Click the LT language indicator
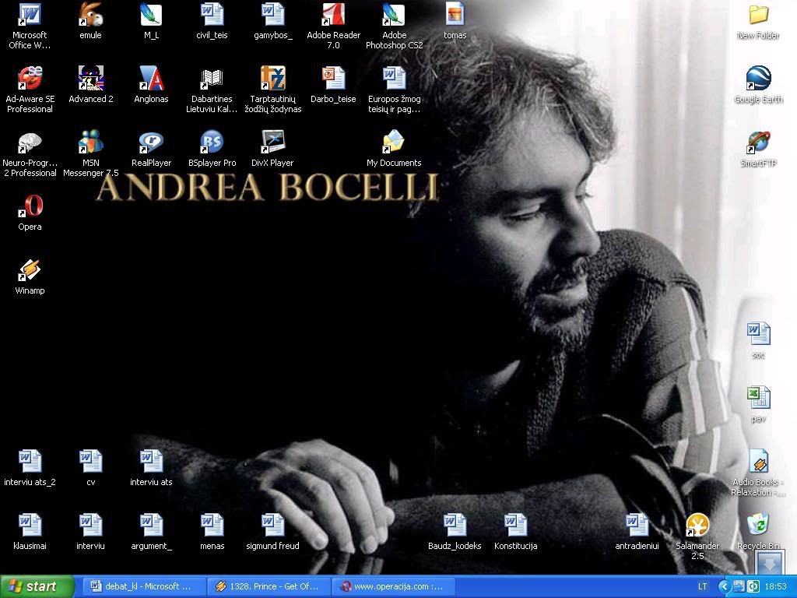The width and height of the screenshot is (797, 598). (703, 586)
